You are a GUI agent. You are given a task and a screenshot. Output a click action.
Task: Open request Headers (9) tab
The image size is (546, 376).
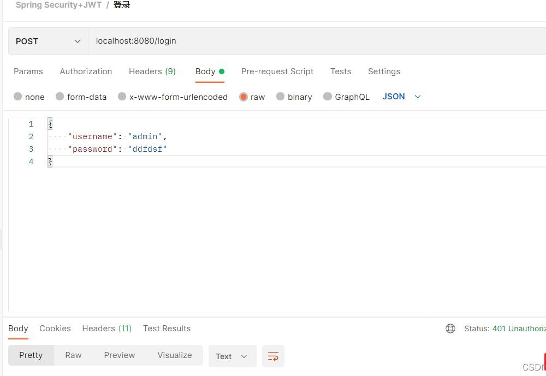click(152, 71)
